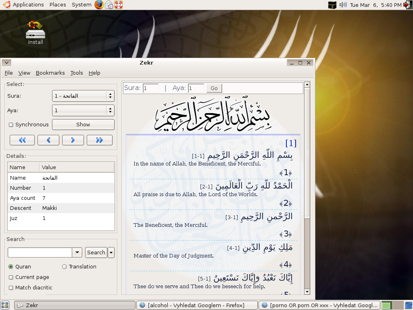Open the dropdown arrow beside Search button
The image size is (413, 310).
point(111,253)
